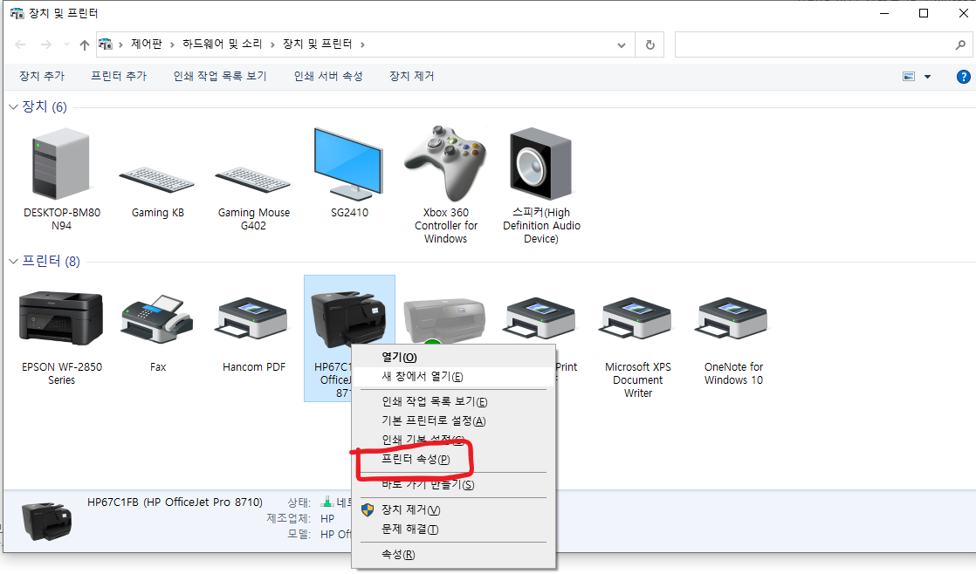976x574 pixels.
Task: Select the Microsoft XPS Document Writer printer
Action: point(636,319)
